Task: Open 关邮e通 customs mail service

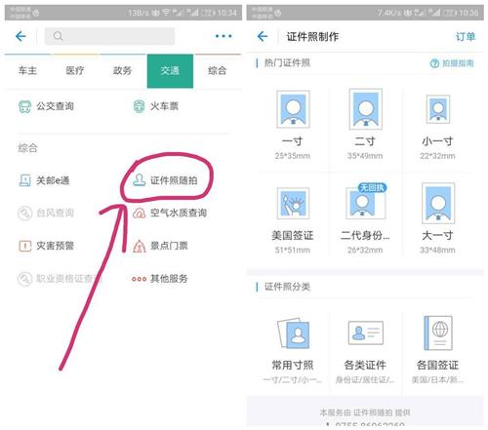Action: pyautogui.click(x=44, y=180)
